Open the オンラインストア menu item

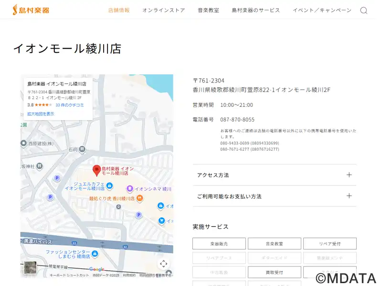tap(163, 10)
